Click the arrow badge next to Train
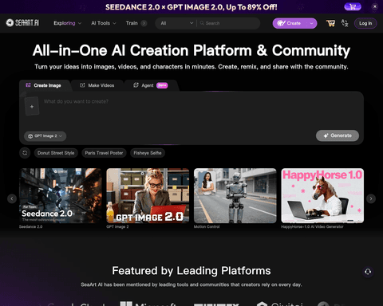 point(144,23)
